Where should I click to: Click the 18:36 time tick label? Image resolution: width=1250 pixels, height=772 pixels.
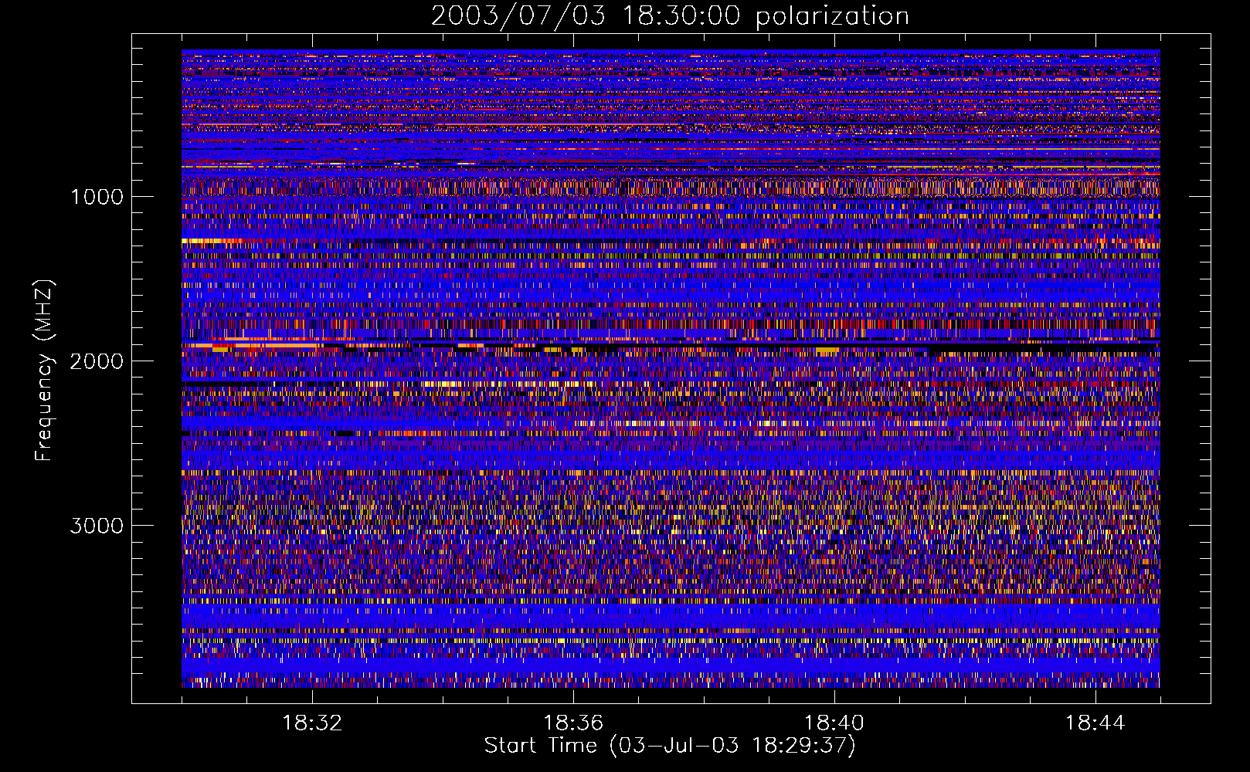click(x=573, y=723)
